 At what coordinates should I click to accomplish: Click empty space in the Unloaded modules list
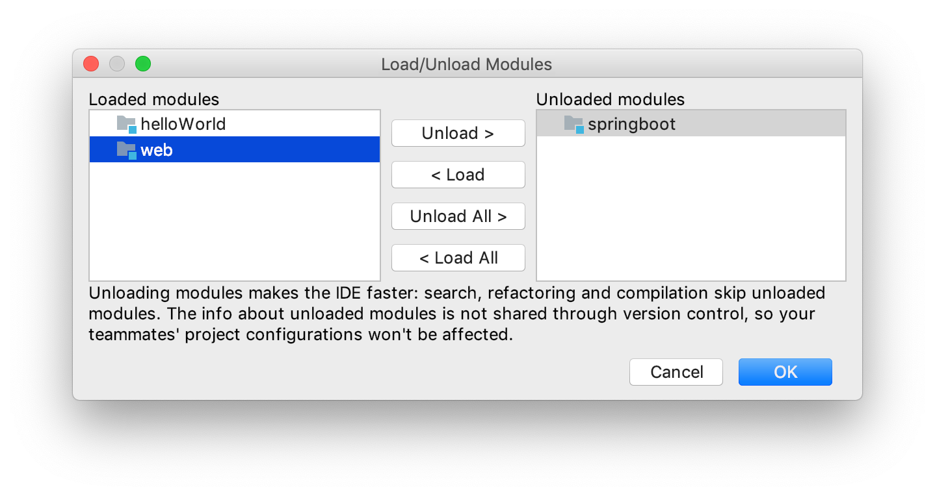pos(691,208)
